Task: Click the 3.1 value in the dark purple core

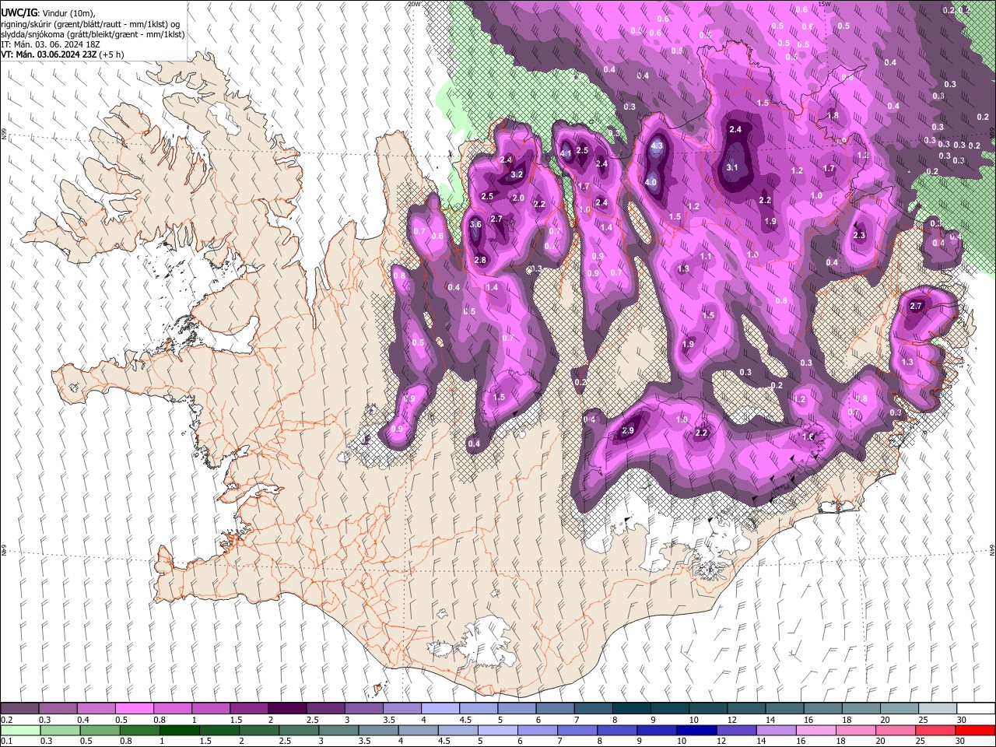Action: point(732,167)
